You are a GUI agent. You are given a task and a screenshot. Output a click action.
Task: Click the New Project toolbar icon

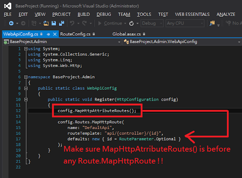point(34,23)
